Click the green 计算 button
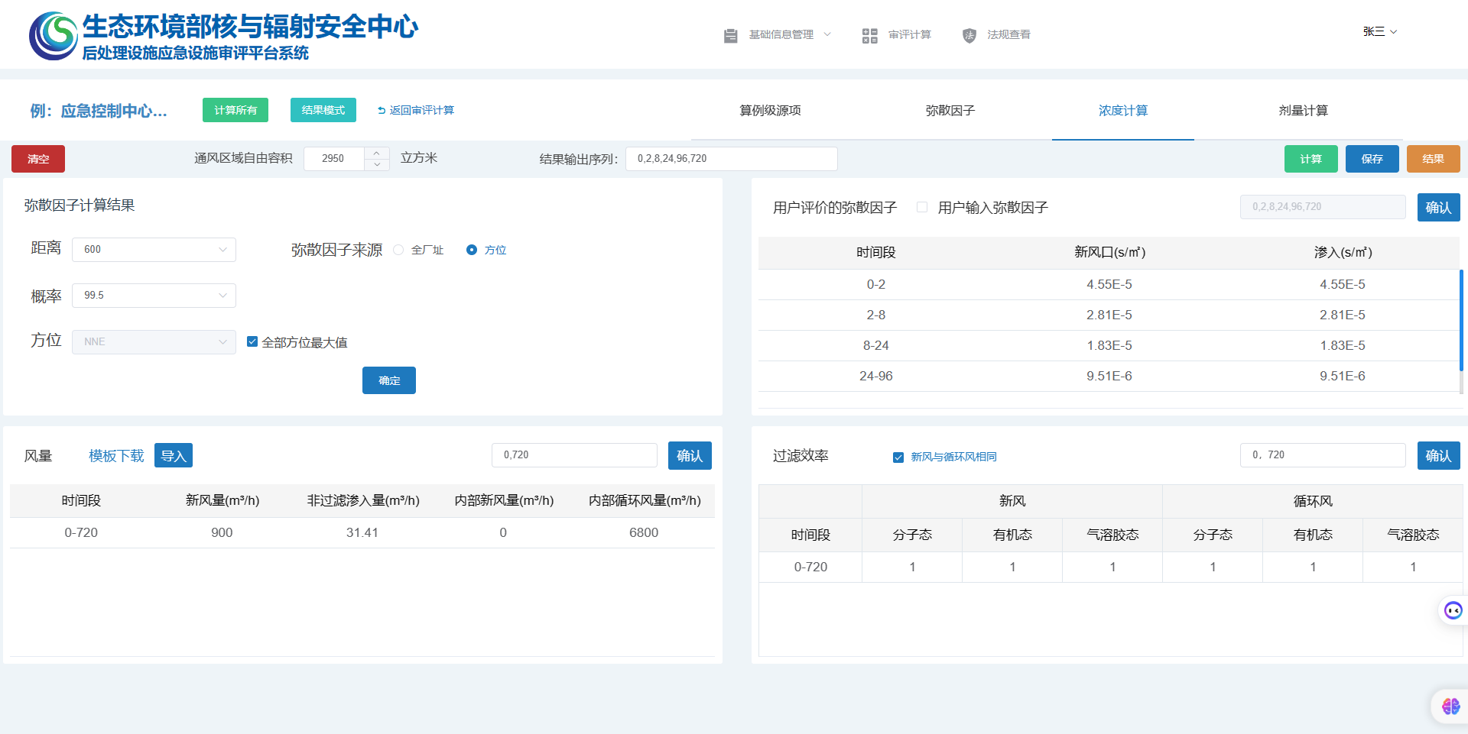1468x734 pixels. [1311, 159]
